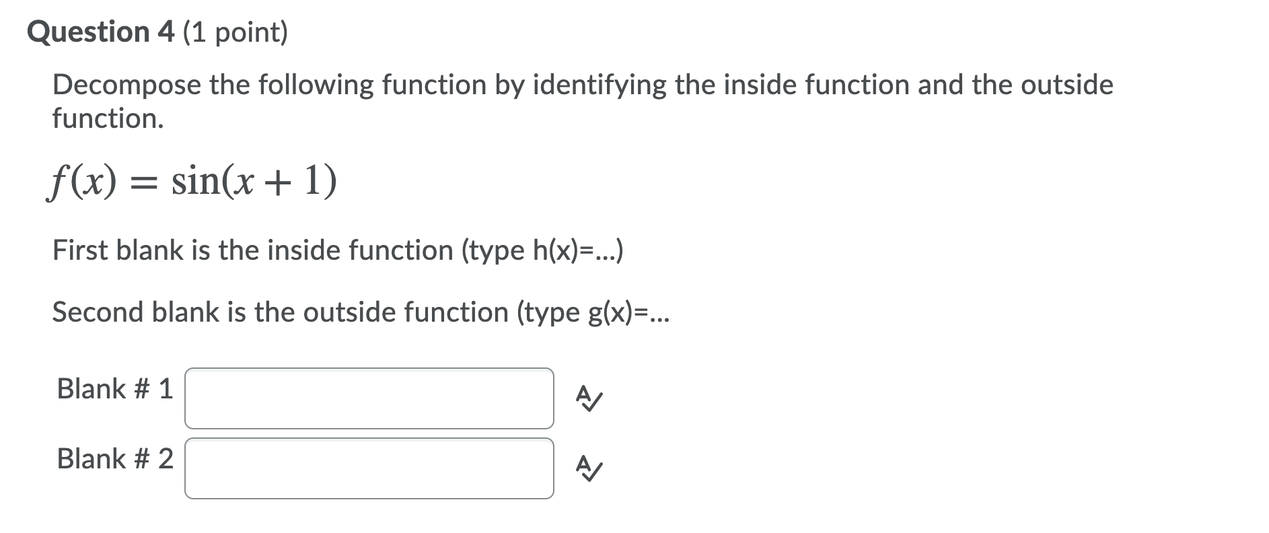Focus the text box for the inside function
Image resolution: width=1269 pixels, height=533 pixels.
coord(369,398)
